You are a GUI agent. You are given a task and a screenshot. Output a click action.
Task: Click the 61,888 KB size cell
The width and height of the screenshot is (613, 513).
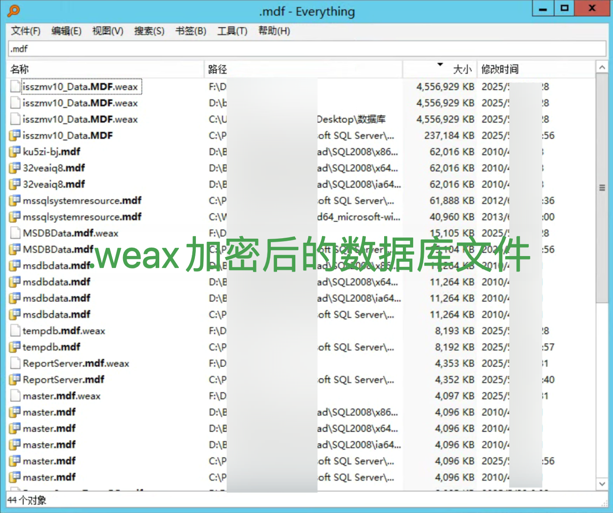coord(452,200)
